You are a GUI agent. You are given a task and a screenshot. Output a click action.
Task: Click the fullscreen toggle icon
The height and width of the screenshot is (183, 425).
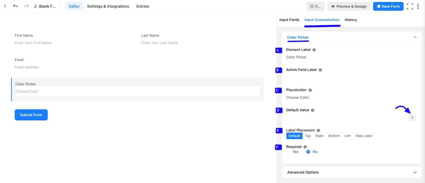[x=410, y=6]
